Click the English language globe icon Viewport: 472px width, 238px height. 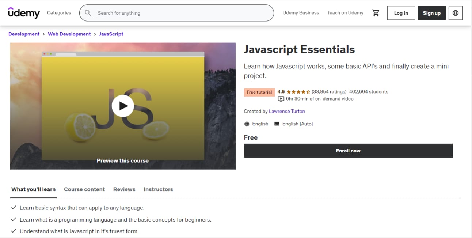pos(247,124)
